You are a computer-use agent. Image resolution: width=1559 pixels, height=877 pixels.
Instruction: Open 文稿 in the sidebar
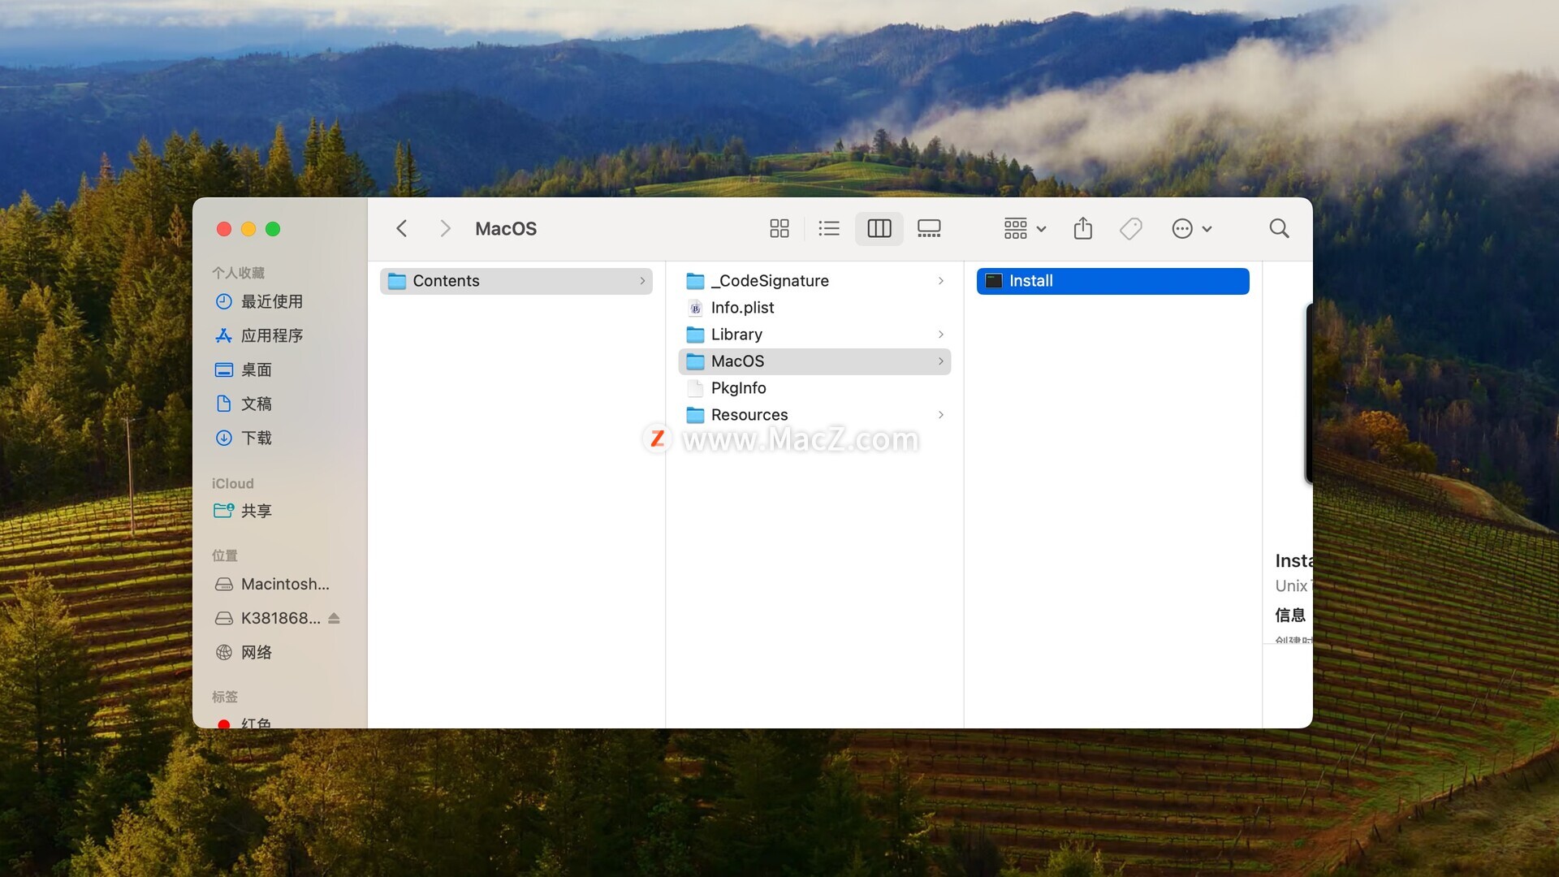click(x=256, y=404)
